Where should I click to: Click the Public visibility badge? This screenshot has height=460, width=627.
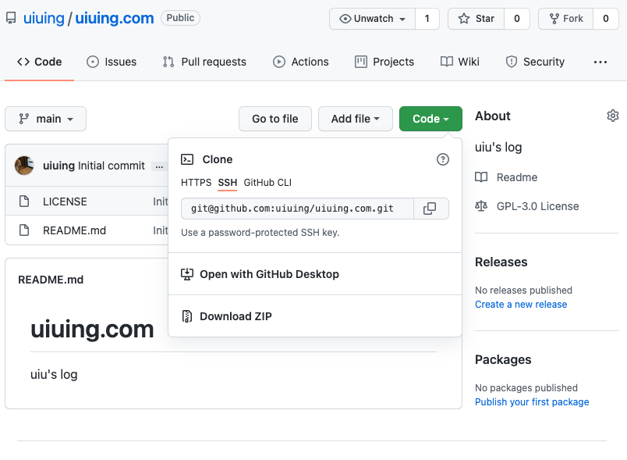pos(180,18)
